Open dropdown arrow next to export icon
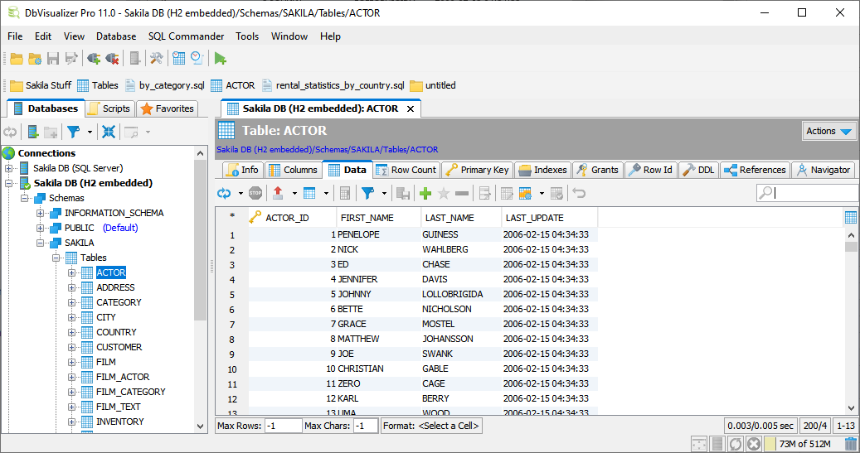This screenshot has height=453, width=860. [294, 193]
